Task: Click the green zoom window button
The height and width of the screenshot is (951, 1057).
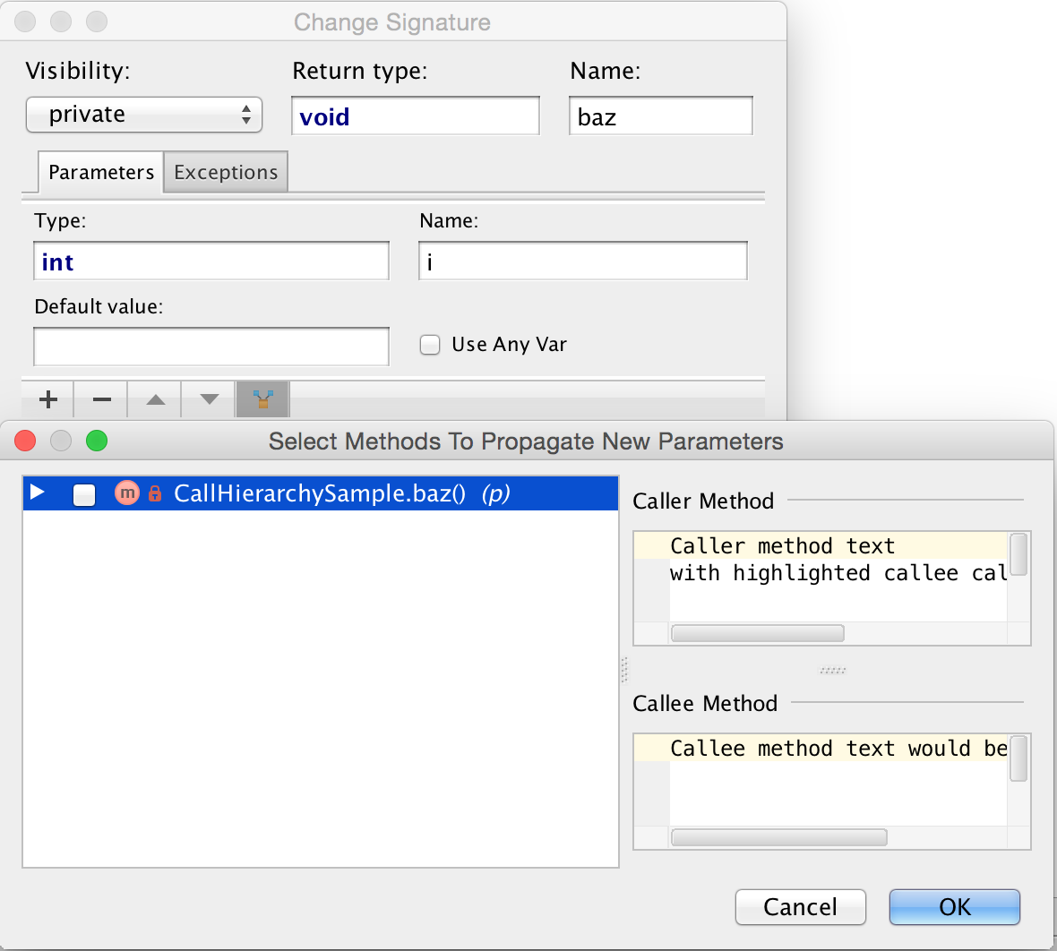Action: coord(97,441)
